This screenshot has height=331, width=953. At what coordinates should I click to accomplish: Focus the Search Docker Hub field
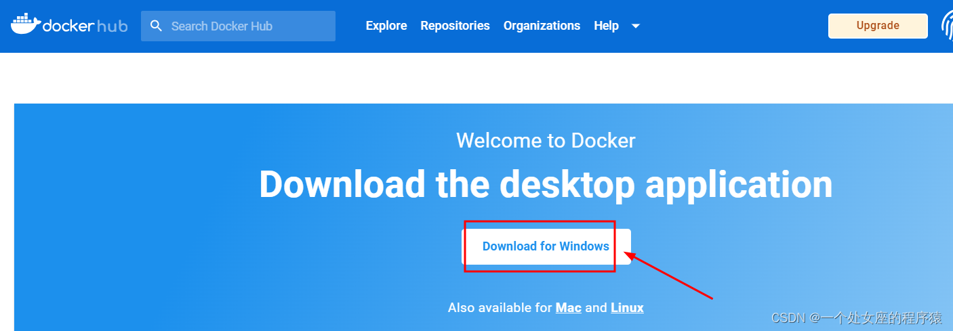pyautogui.click(x=238, y=26)
